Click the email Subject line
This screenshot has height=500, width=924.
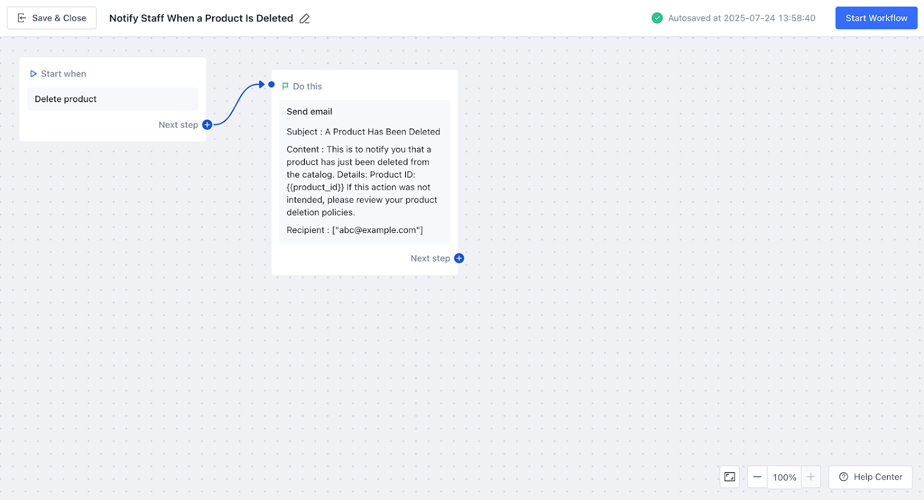[x=363, y=132]
